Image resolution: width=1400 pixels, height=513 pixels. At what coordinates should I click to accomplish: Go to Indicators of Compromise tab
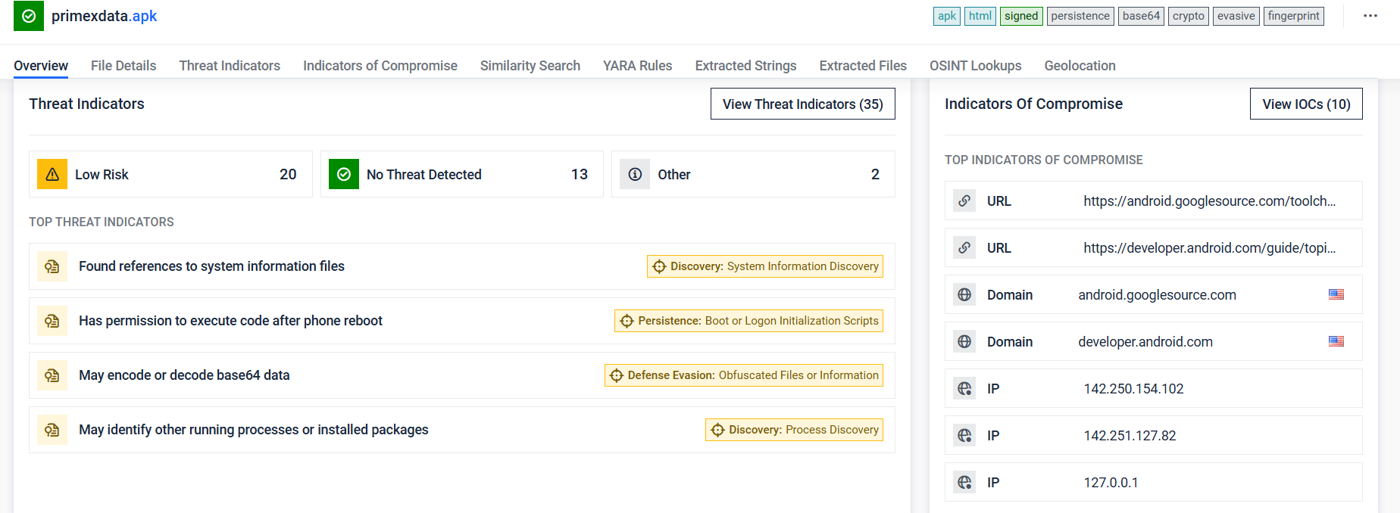point(380,66)
